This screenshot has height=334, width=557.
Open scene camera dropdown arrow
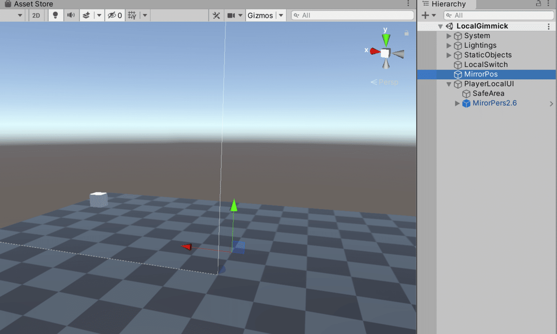(x=240, y=15)
